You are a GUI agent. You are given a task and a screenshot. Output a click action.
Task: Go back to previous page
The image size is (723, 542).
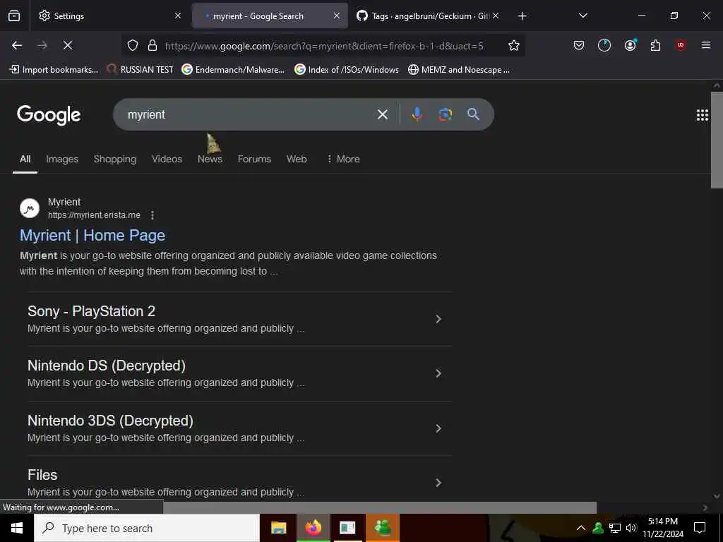click(x=17, y=45)
